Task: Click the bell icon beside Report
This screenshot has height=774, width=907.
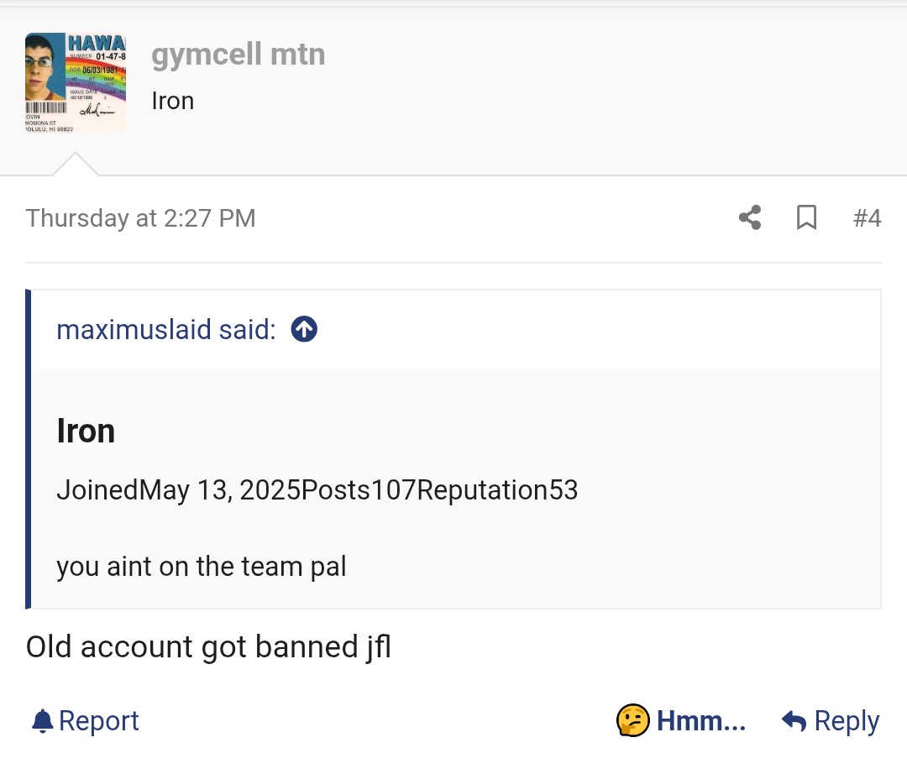Action: 42,721
